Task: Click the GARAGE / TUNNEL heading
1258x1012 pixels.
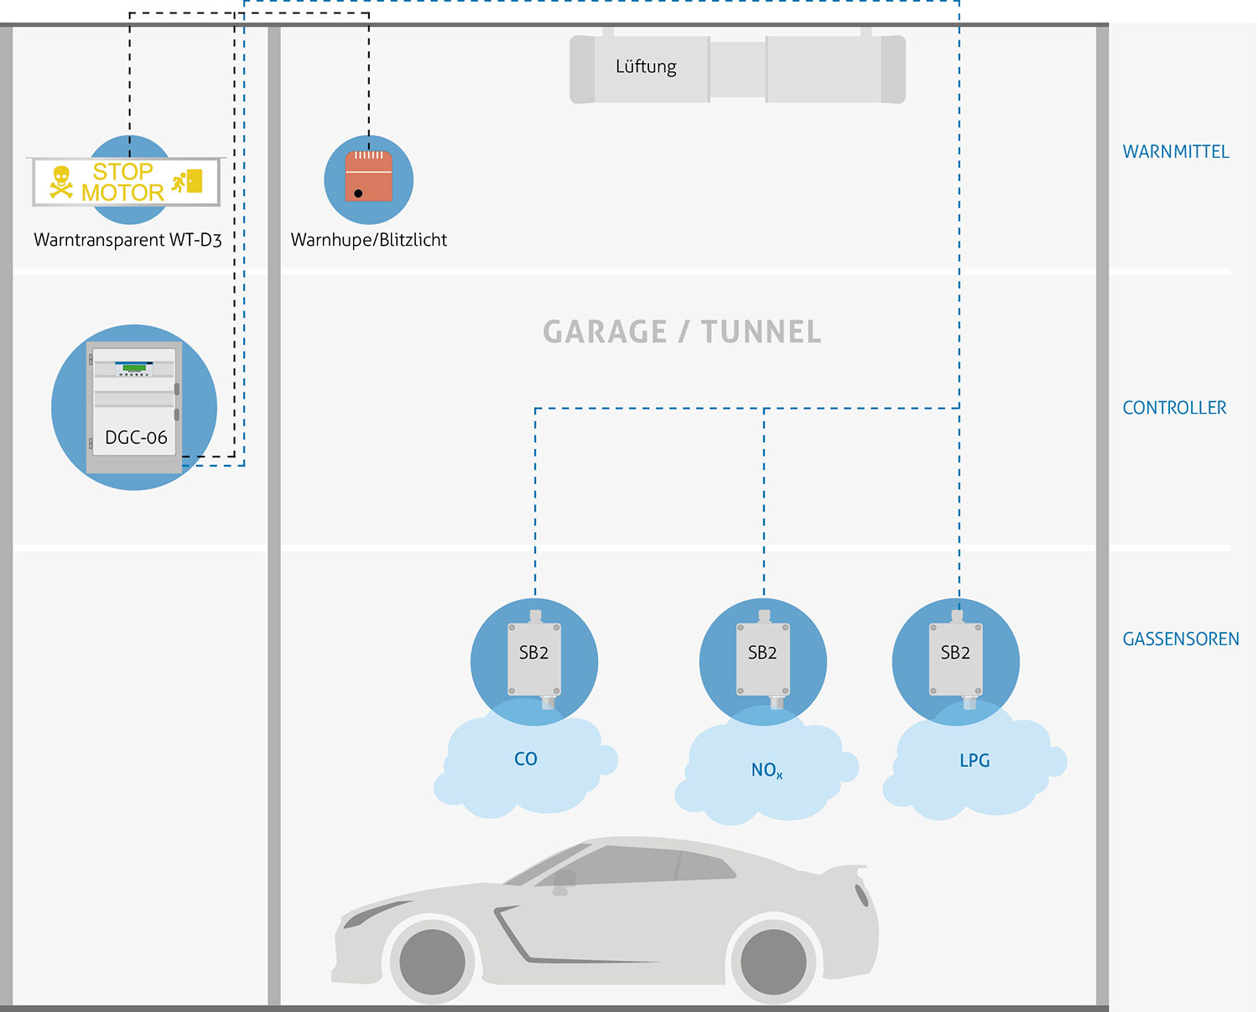Action: [x=682, y=332]
